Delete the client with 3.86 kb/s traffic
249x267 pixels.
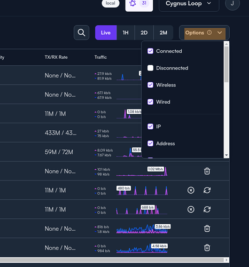coord(207,229)
